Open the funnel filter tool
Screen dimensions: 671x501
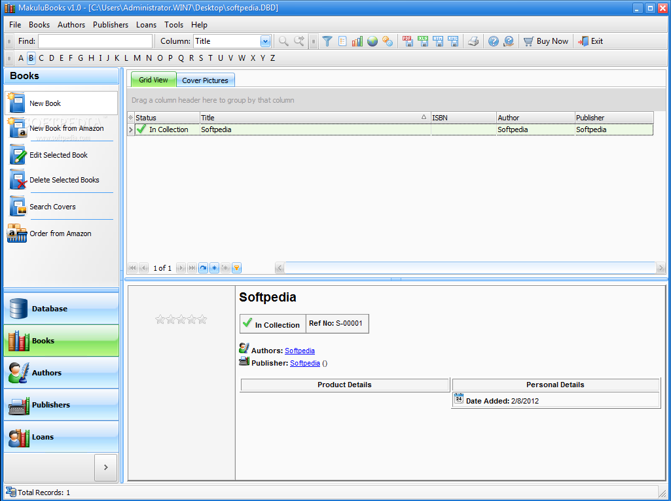click(327, 41)
